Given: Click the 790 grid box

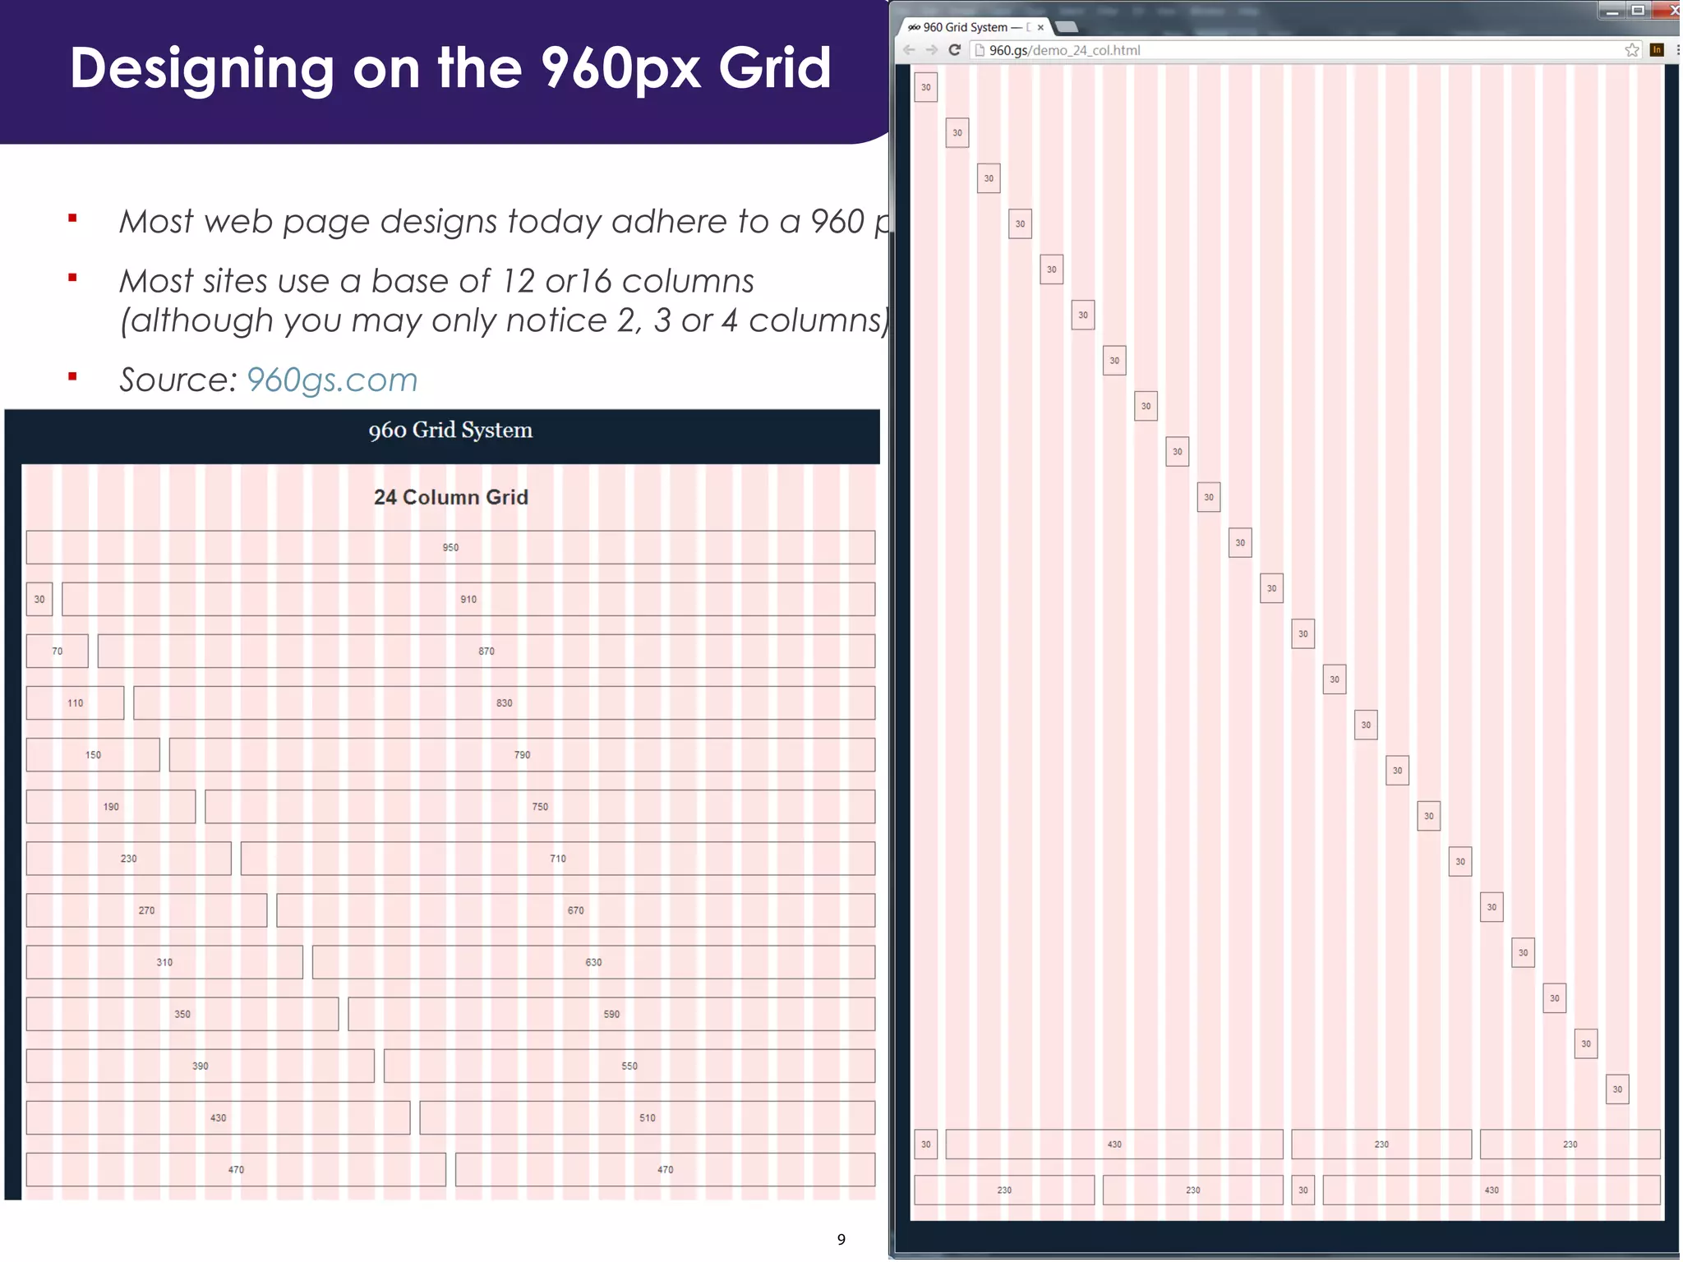Looking at the screenshot, I should pos(523,754).
